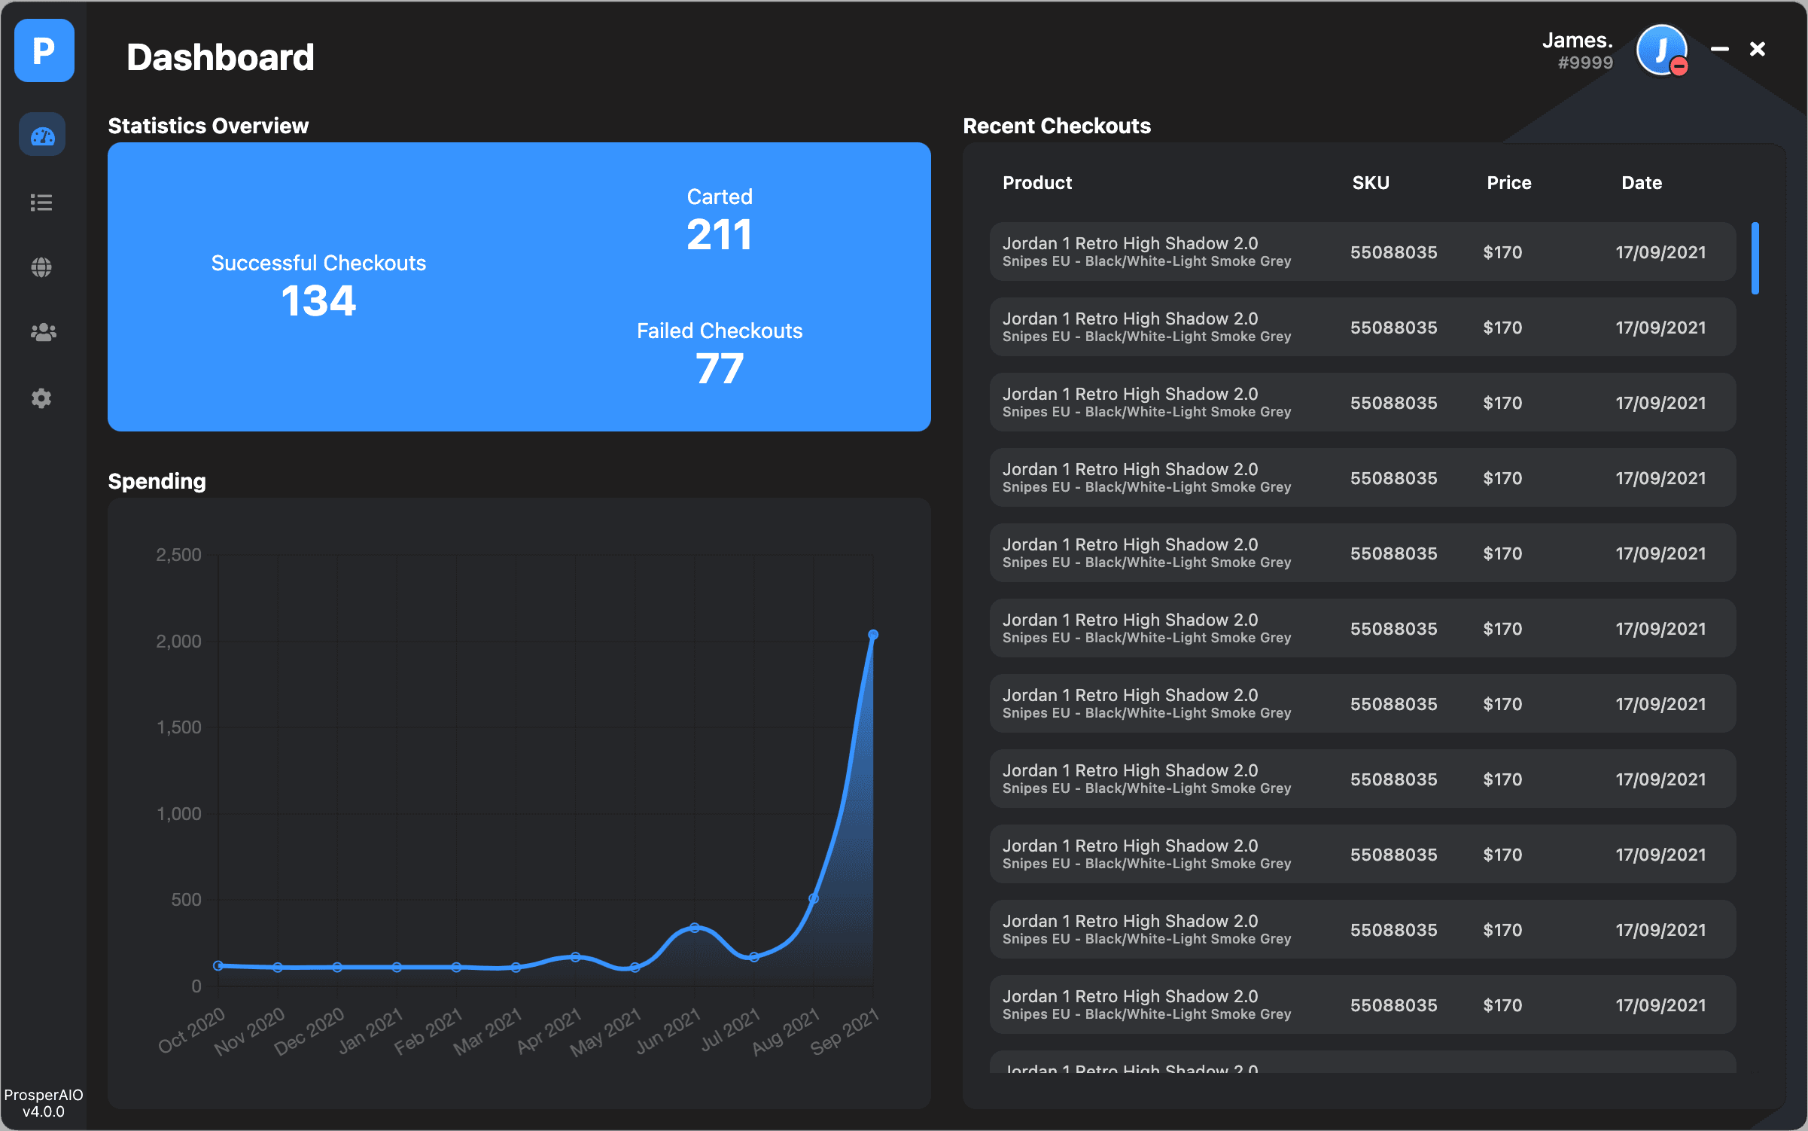Screen dimensions: 1808x1131
Task: Click the ProsperAIO P logo icon
Action: (44, 50)
